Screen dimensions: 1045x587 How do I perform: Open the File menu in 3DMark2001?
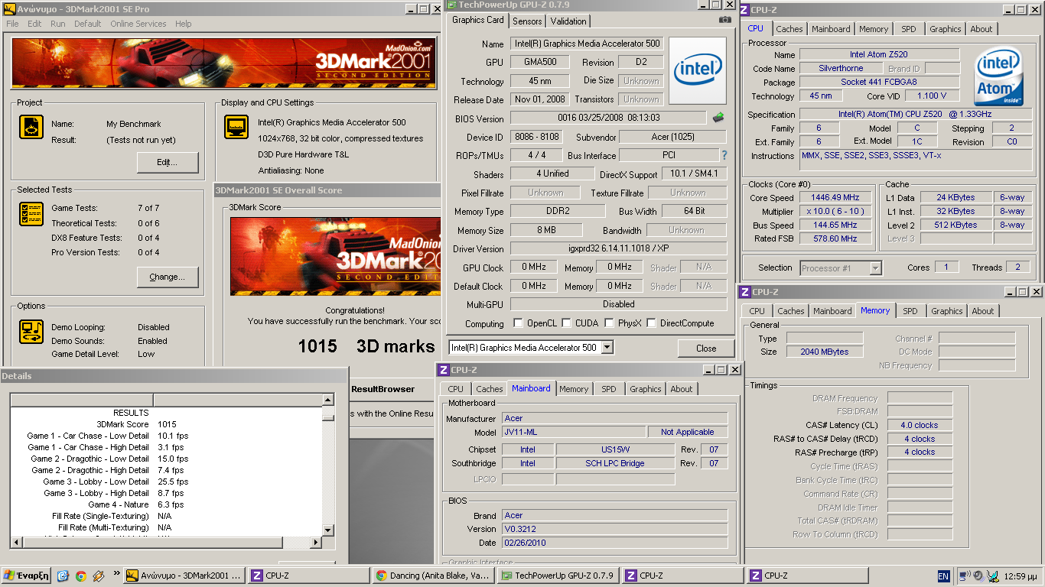[12, 24]
